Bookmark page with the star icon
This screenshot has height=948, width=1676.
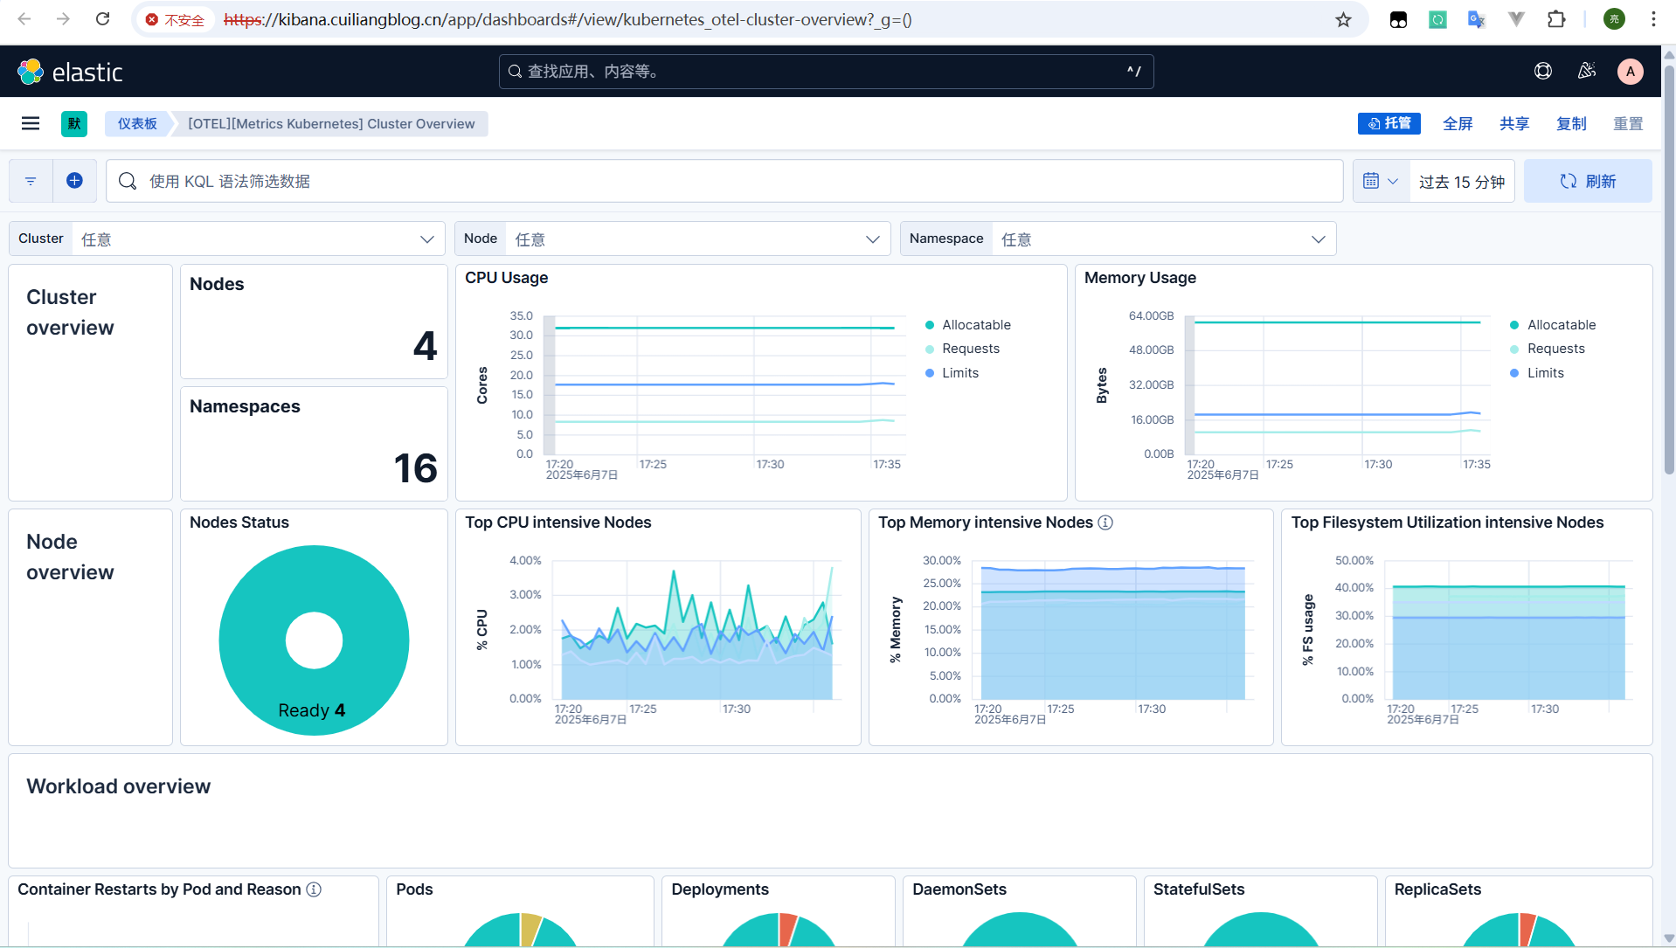click(1343, 19)
